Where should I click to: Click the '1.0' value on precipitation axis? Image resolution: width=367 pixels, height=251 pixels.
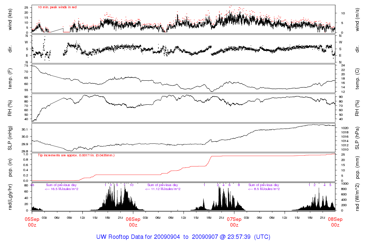[x=26, y=154]
